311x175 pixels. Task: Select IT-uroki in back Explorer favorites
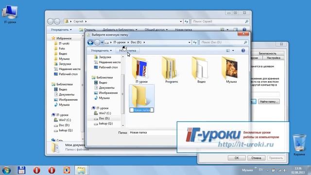click(x=62, y=43)
